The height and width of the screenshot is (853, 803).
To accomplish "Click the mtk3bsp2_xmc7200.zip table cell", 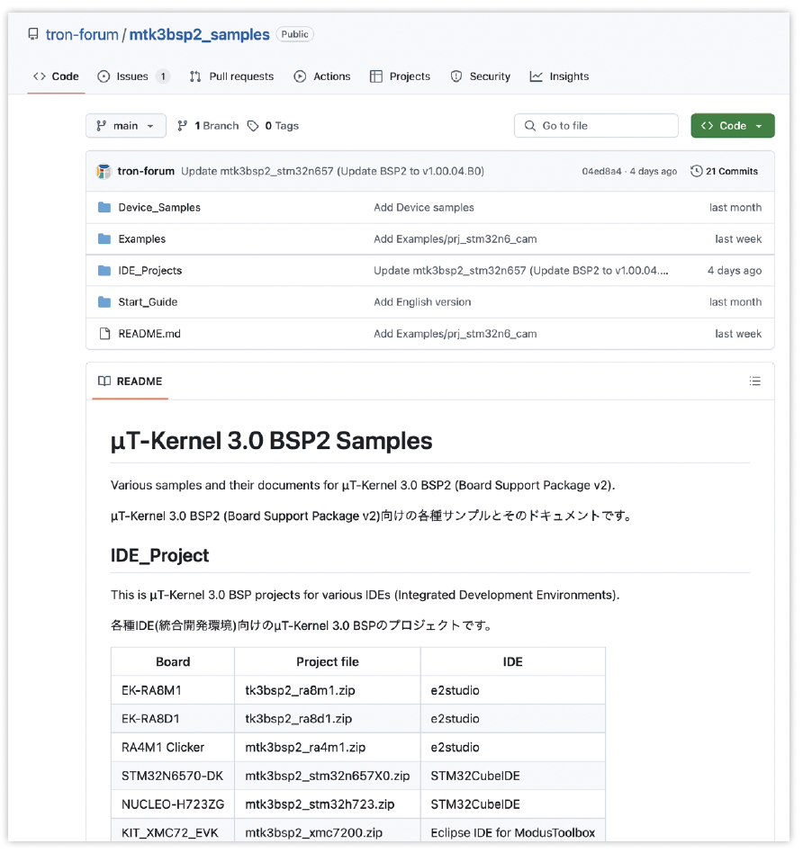I will pos(328,831).
